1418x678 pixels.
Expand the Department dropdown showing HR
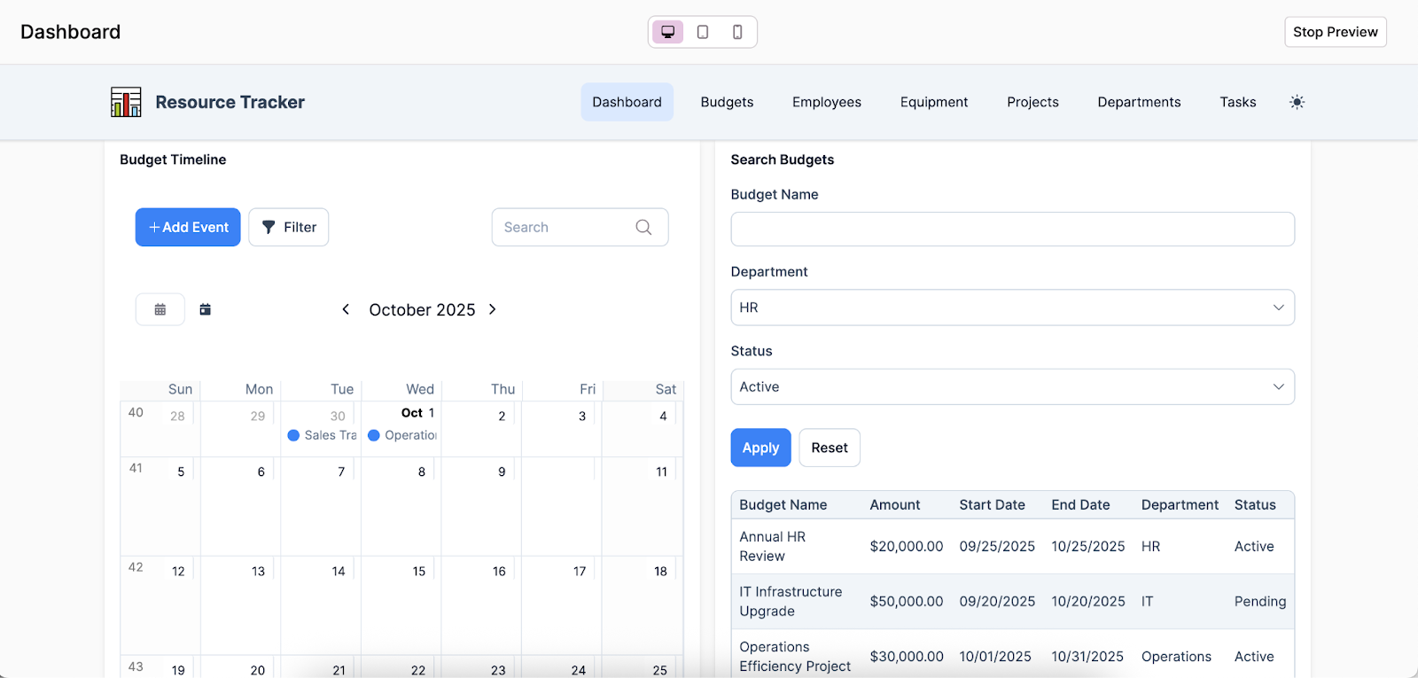(1012, 308)
